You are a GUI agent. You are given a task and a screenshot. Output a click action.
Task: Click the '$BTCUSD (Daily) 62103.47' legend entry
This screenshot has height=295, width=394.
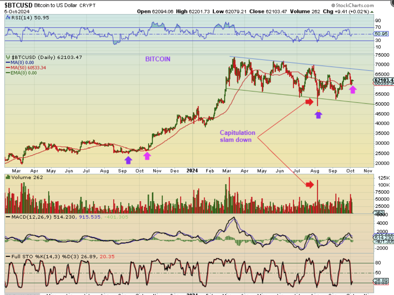tap(44, 57)
